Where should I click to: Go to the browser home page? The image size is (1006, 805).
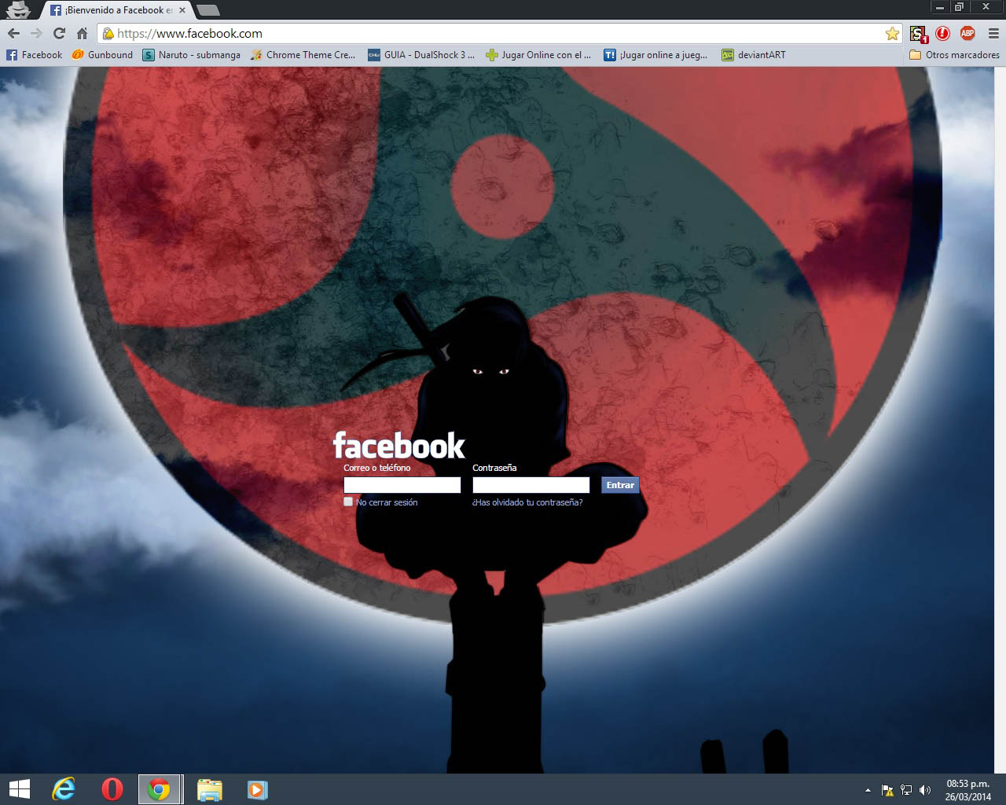pyautogui.click(x=81, y=33)
